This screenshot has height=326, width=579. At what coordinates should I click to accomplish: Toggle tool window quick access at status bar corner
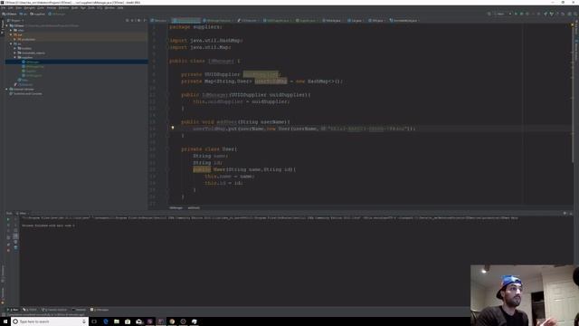[4, 315]
